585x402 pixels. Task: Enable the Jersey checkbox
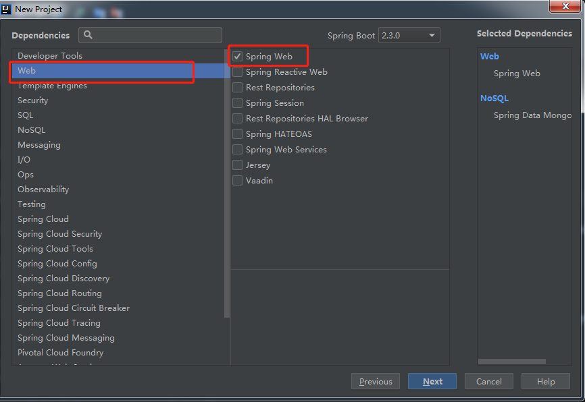click(x=238, y=165)
